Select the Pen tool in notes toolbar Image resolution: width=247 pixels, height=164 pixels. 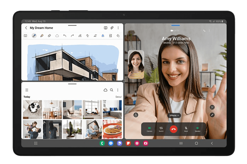[34, 36]
